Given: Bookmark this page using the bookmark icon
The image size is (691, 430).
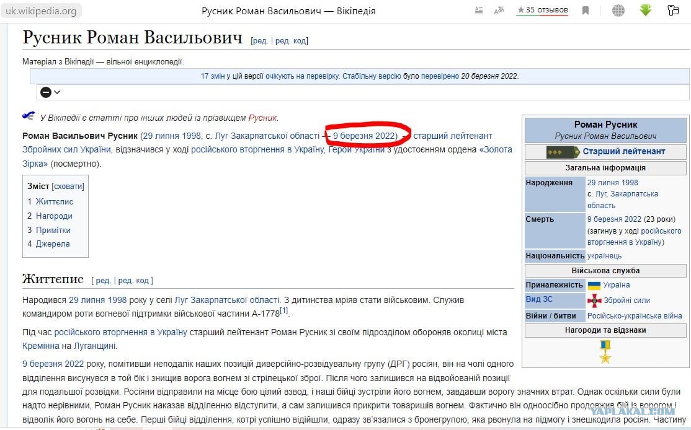Looking at the screenshot, I should 586,11.
